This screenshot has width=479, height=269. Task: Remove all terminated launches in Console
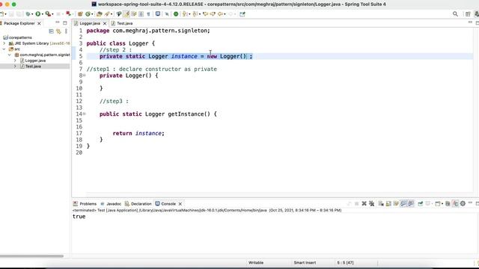pos(371,203)
